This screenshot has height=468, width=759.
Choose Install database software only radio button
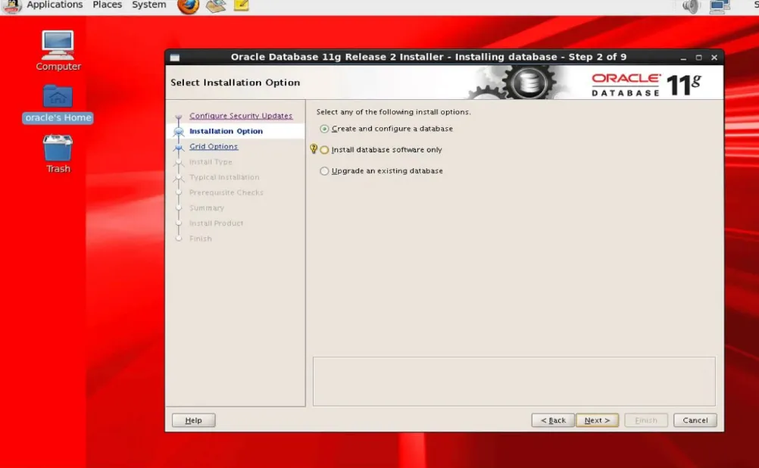point(324,150)
